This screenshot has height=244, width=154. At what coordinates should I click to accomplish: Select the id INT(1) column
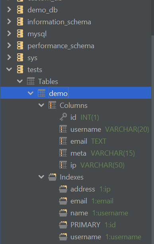point(85,117)
